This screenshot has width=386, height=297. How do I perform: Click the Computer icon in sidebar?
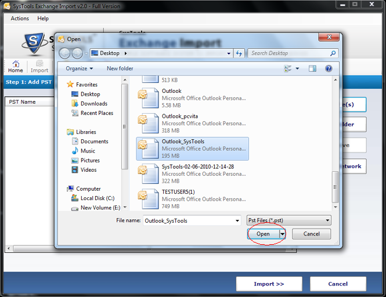(70, 189)
